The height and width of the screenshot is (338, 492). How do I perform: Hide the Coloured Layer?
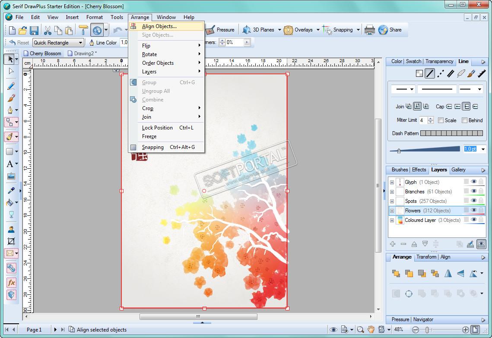474,220
